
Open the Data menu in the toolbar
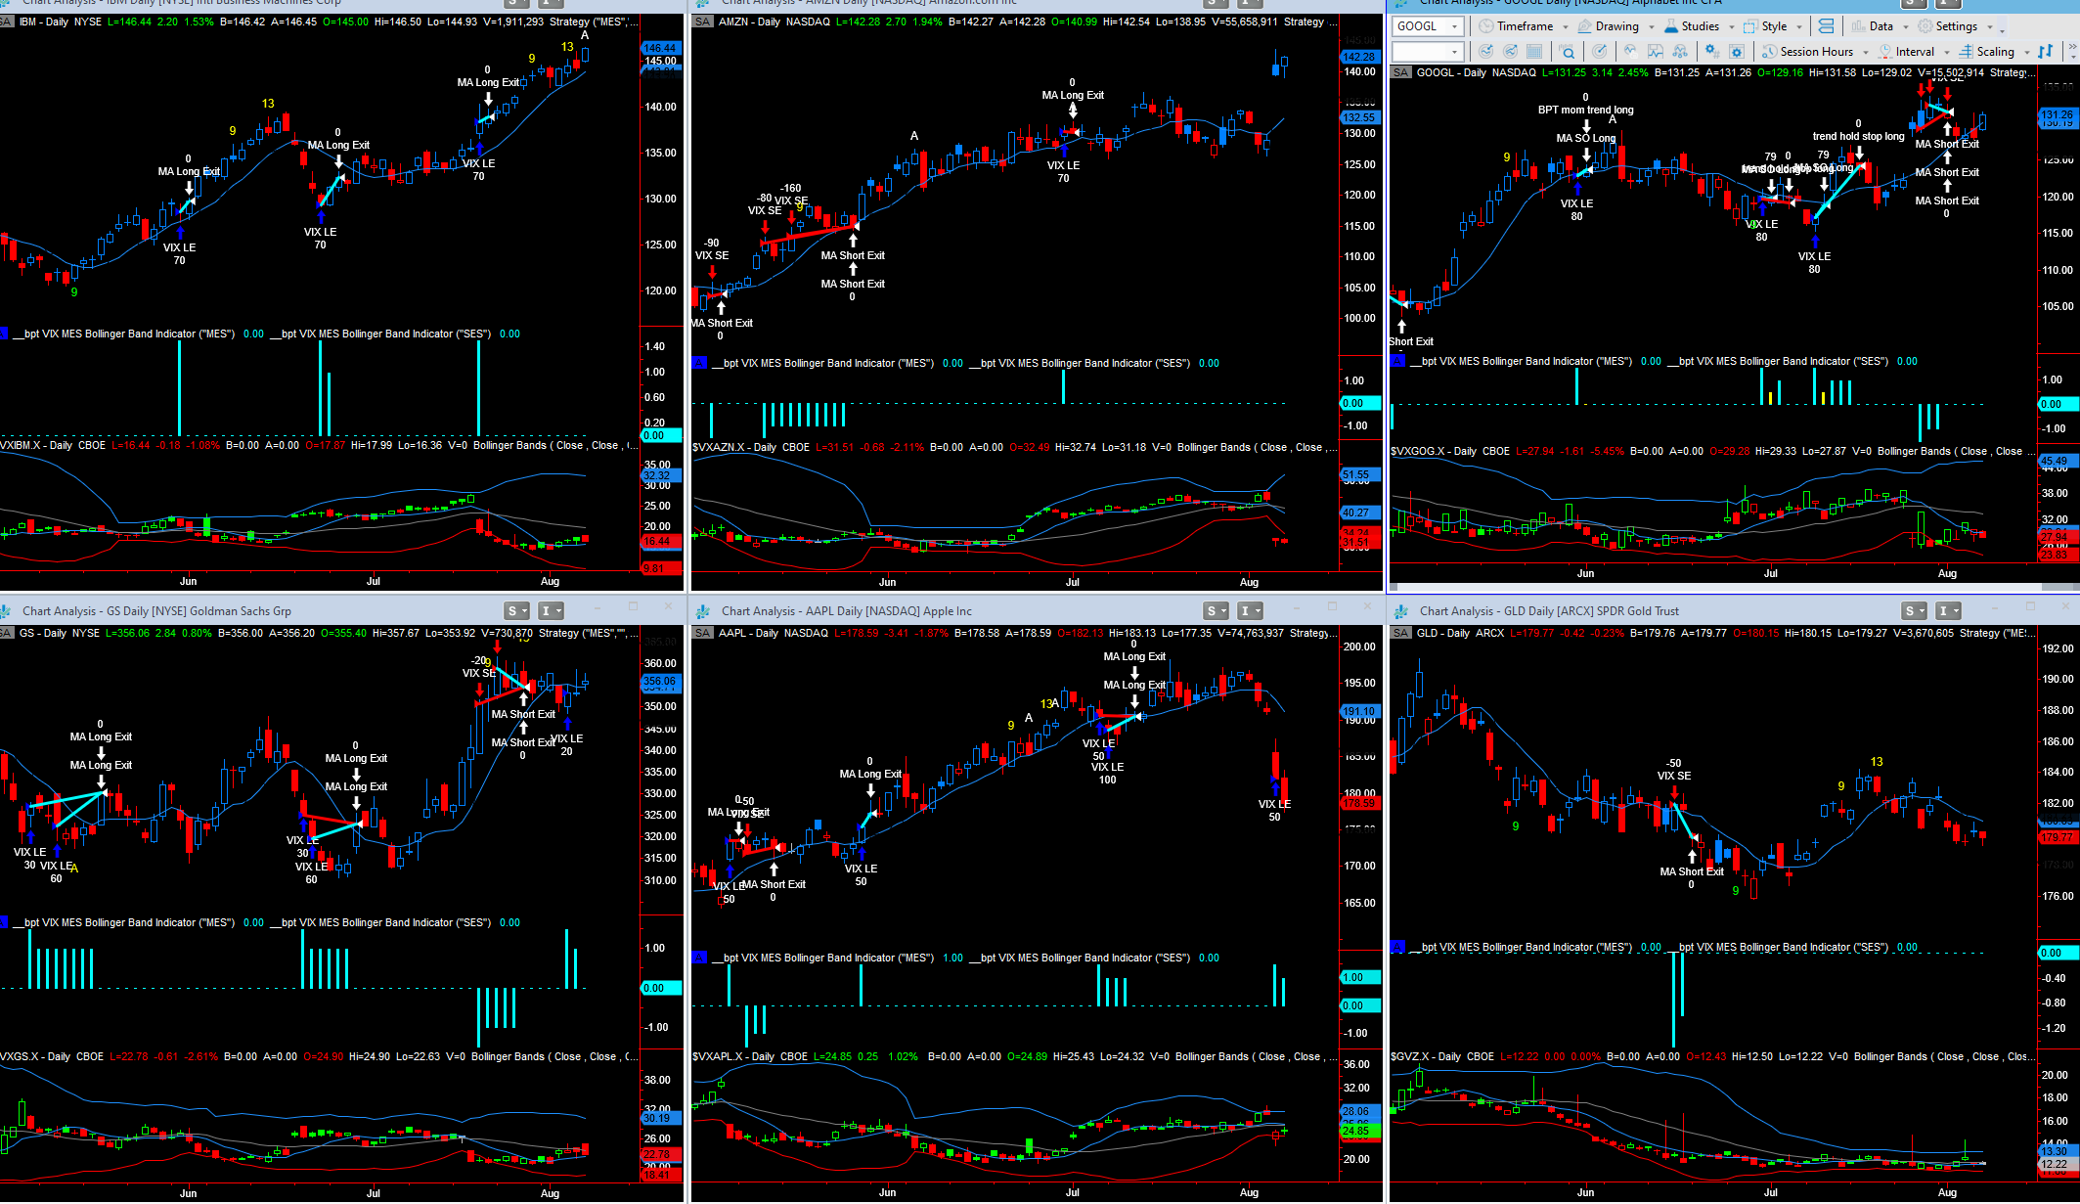click(1880, 26)
